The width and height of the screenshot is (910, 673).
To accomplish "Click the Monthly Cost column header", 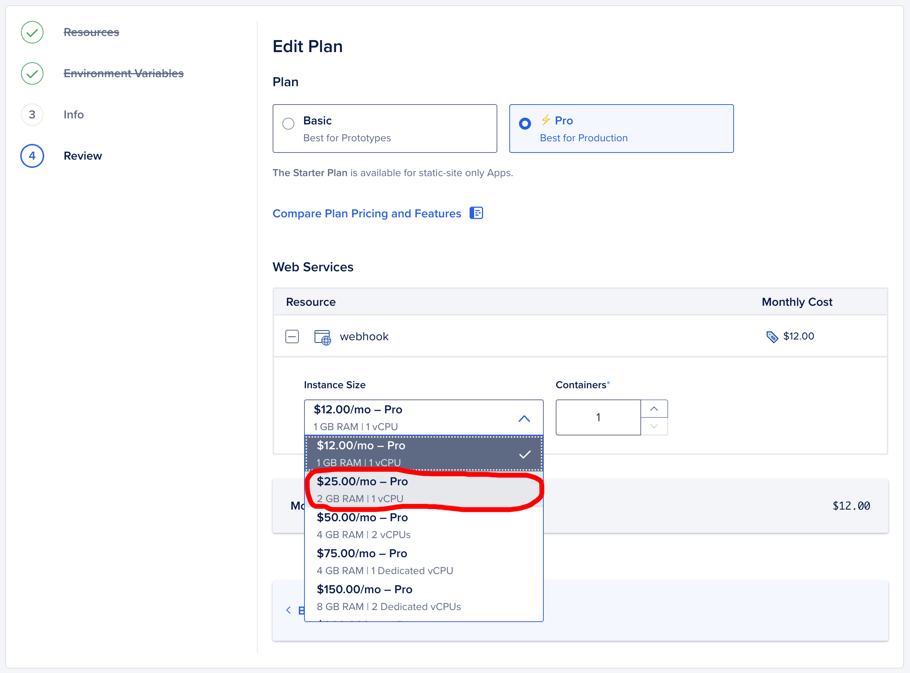I will (797, 302).
